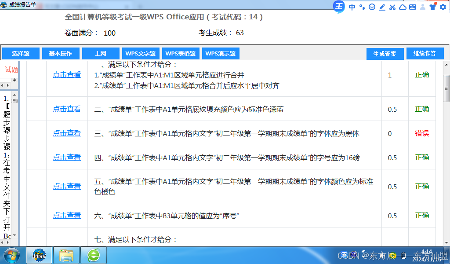Viewport: 450px width, 264px height.
Task: Click the main list scroll down arrow
Action: (x=446, y=243)
